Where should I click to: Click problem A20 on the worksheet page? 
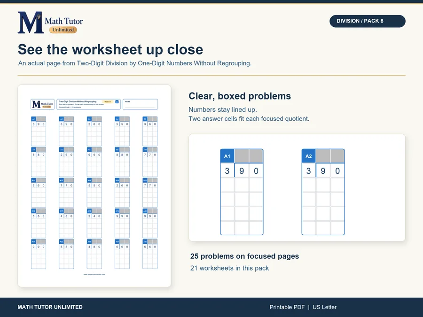click(150, 224)
